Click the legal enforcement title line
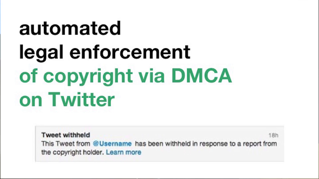The image size is (319, 179). (105, 52)
